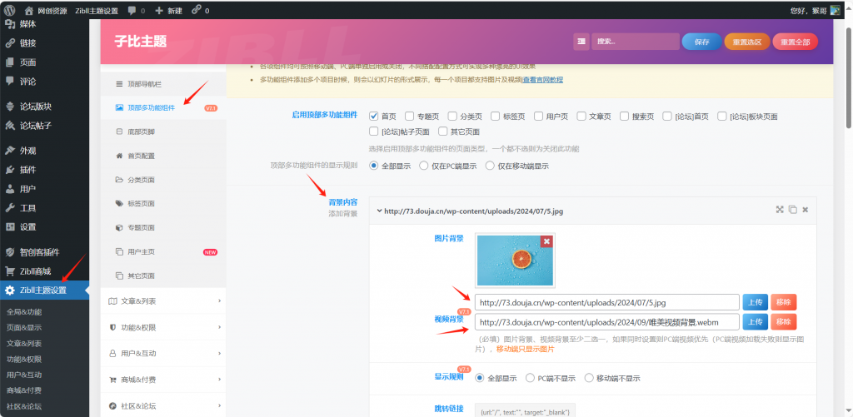Open the comments bubble icon in admin bar
The height and width of the screenshot is (417, 853).
[132, 10]
